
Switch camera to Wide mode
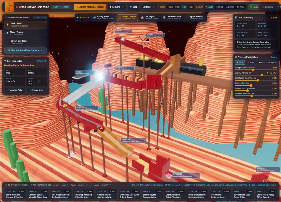click(241, 7)
